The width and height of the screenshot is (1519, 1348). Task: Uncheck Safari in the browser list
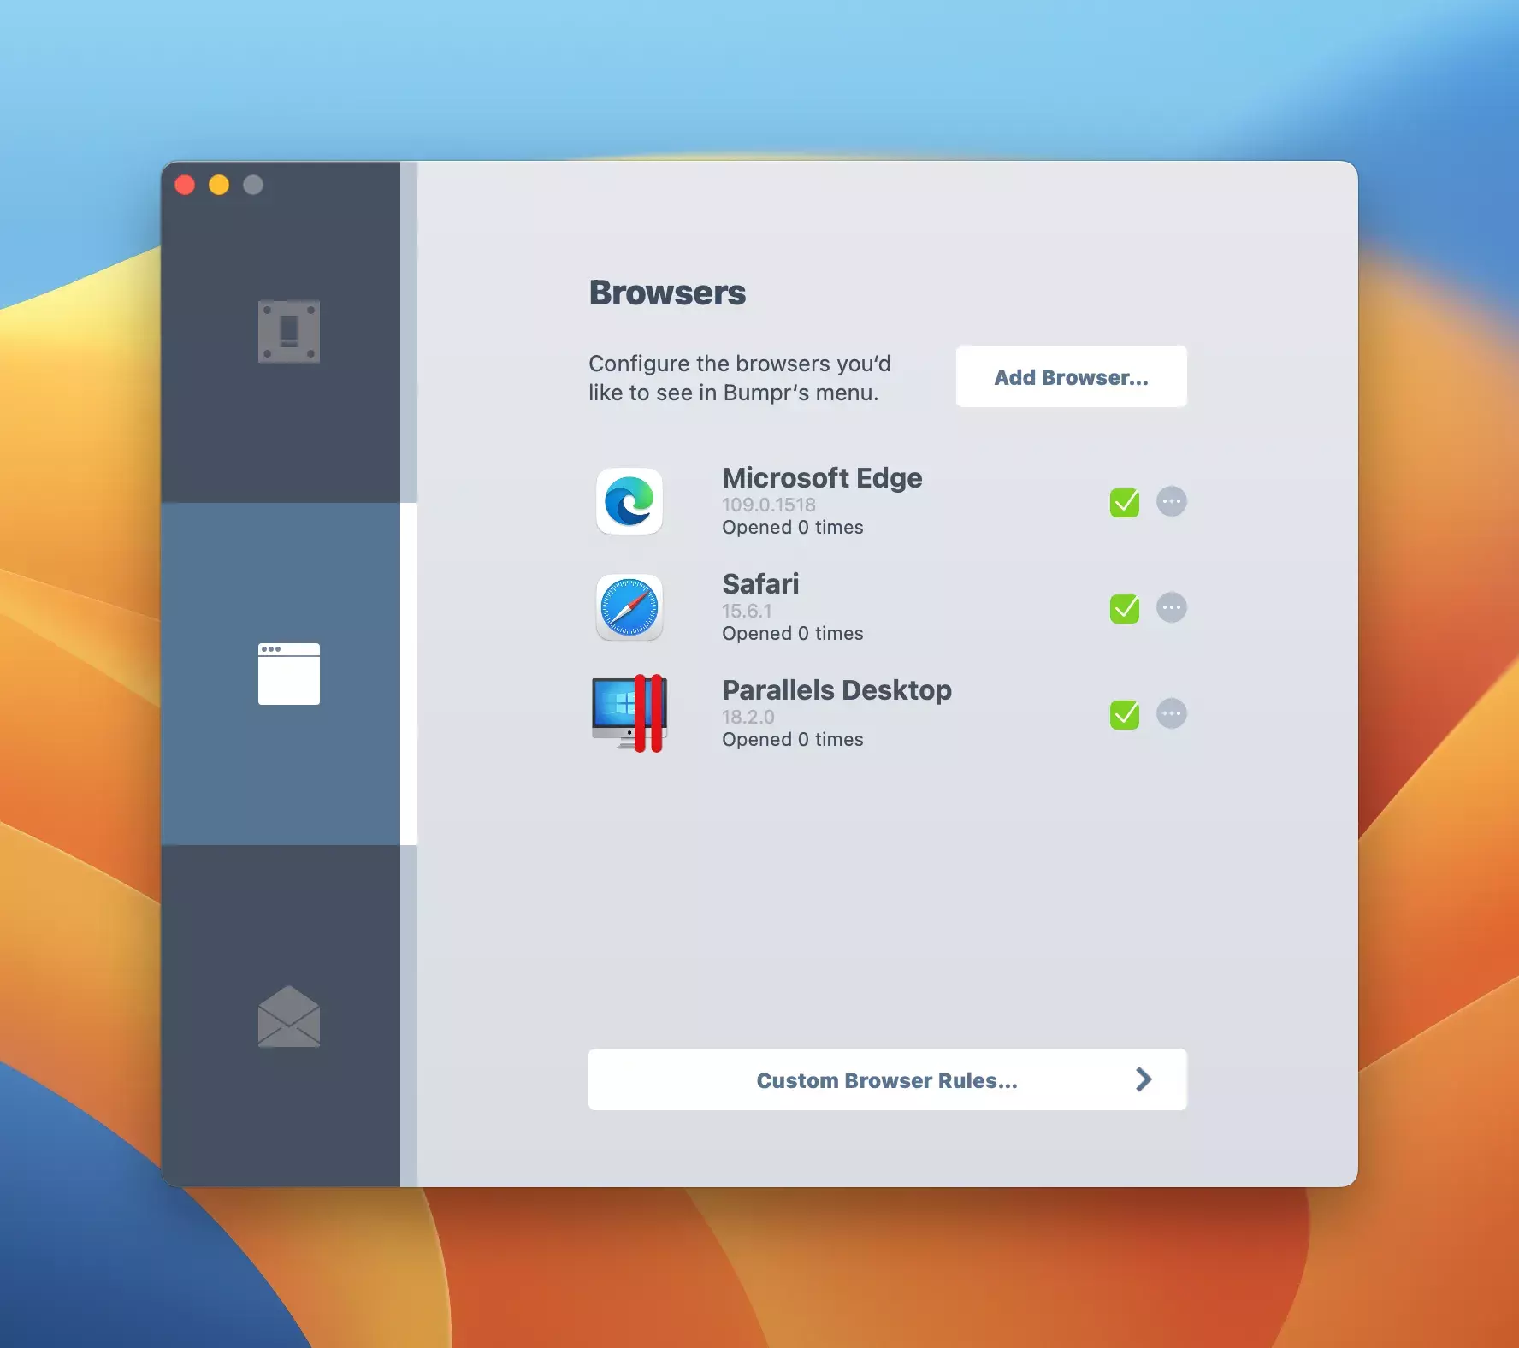click(1125, 608)
